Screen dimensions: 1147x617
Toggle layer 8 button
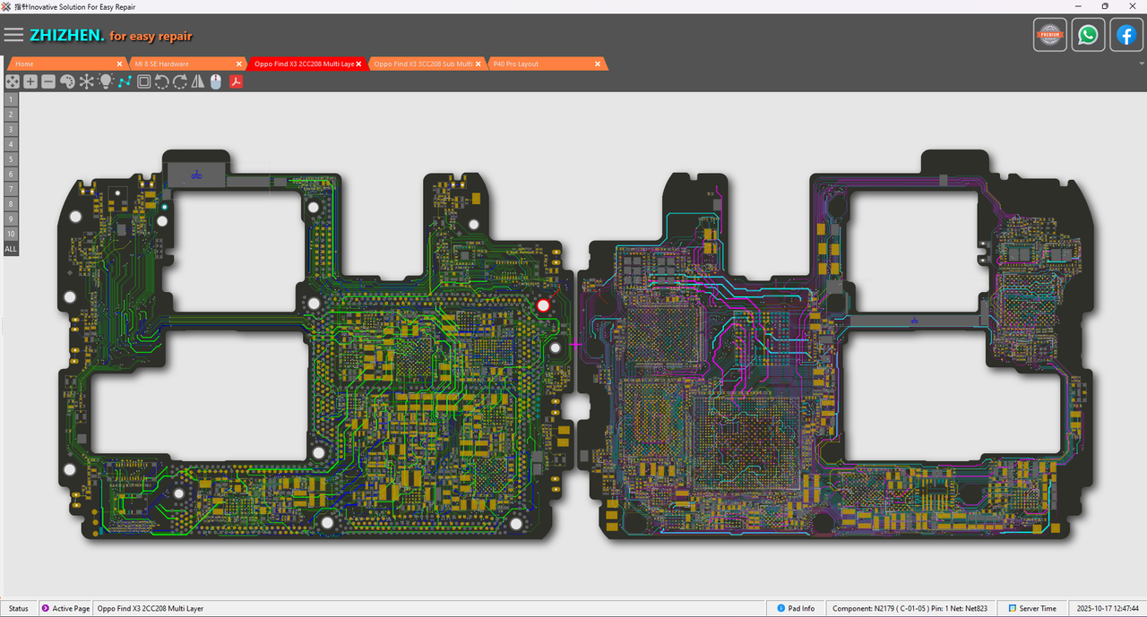click(11, 204)
